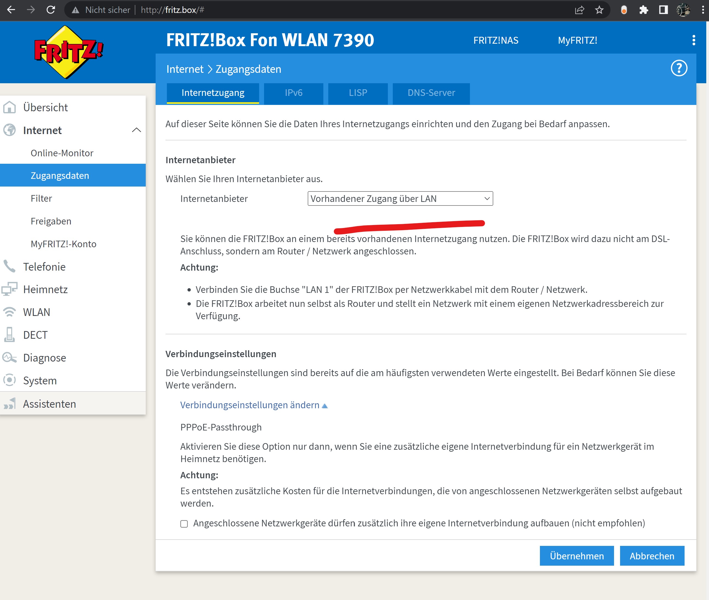Viewport: 709px width, 600px height.
Task: Click the Diagnose icon in sidebar
Action: (x=10, y=357)
